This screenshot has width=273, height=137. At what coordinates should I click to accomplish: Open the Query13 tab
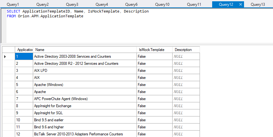point(258,4)
